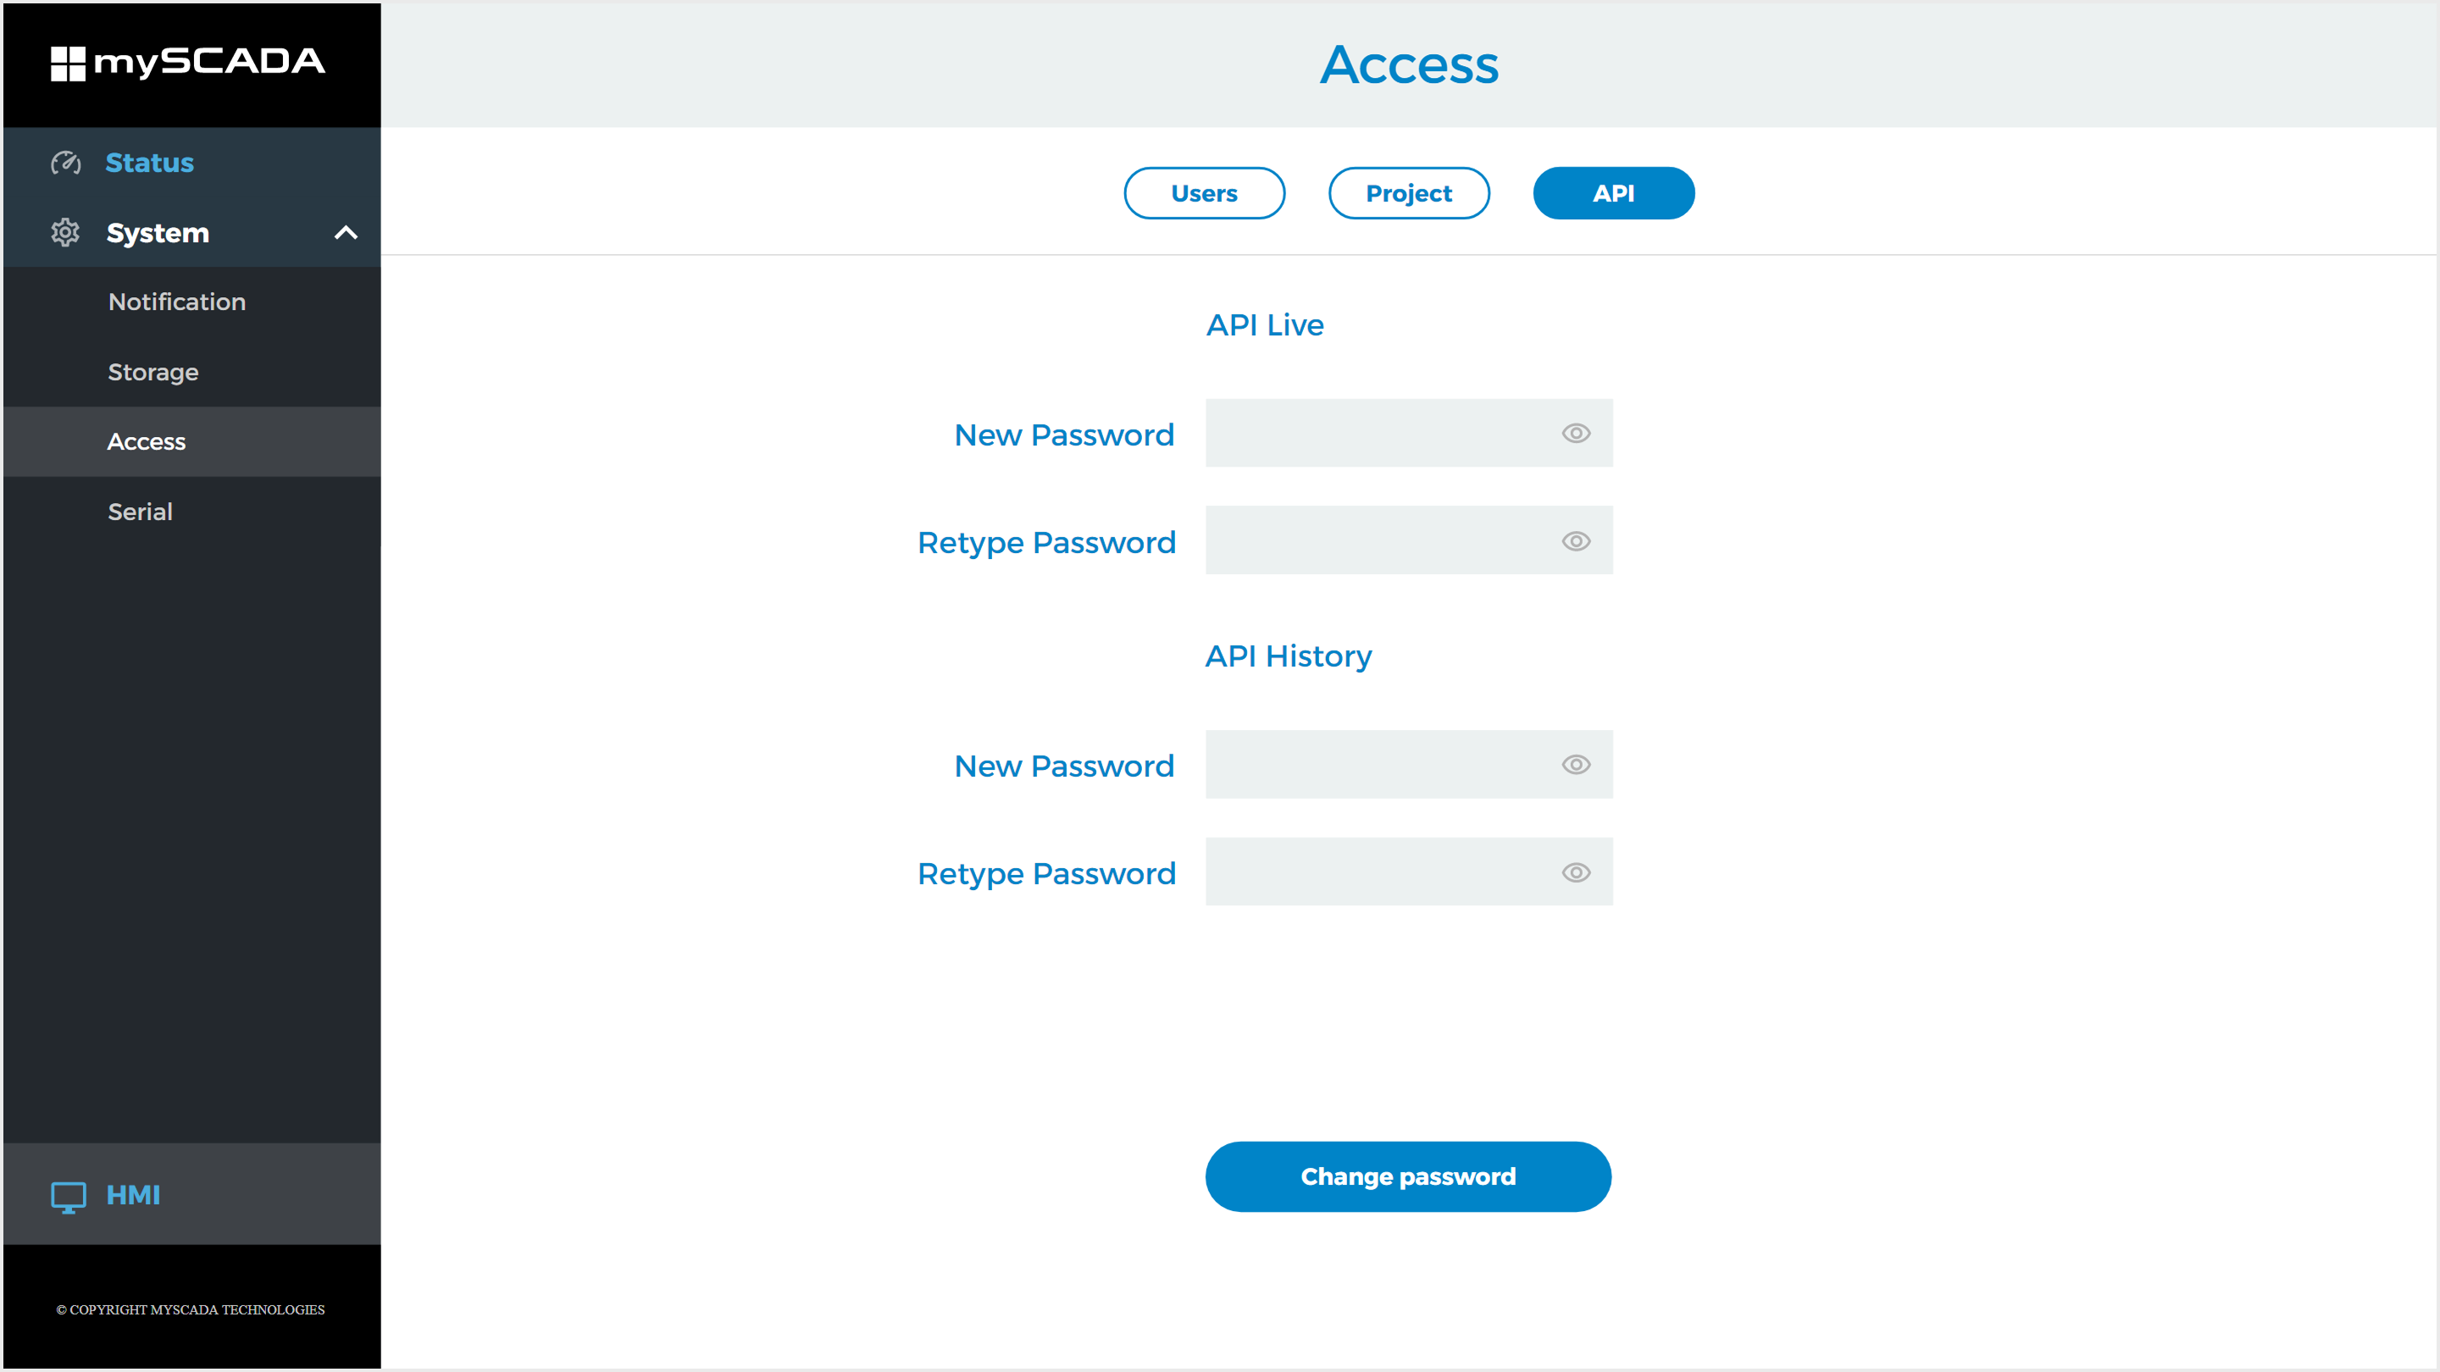Click the mySCADA logo
2440x1372 pixels.
(187, 63)
